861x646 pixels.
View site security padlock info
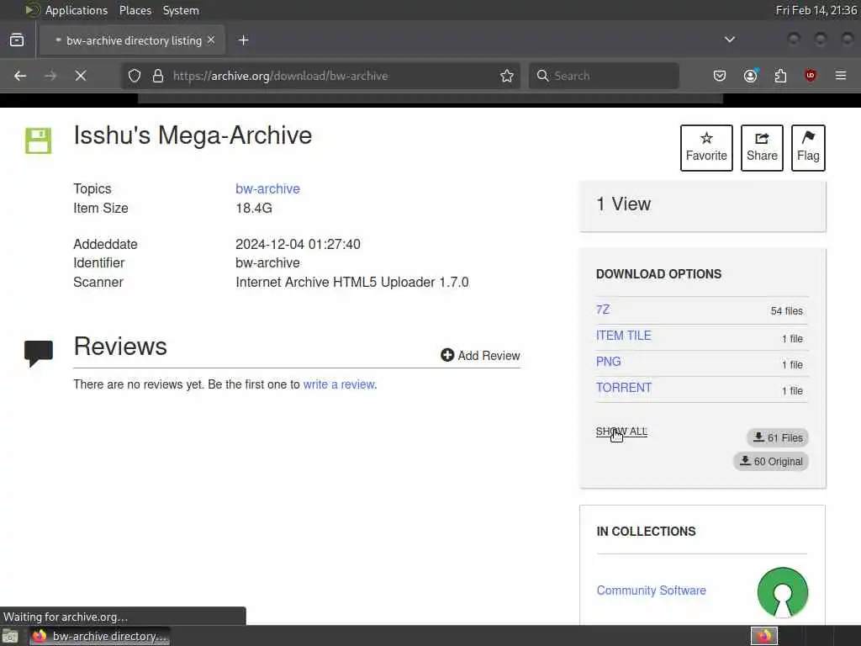[x=158, y=76]
